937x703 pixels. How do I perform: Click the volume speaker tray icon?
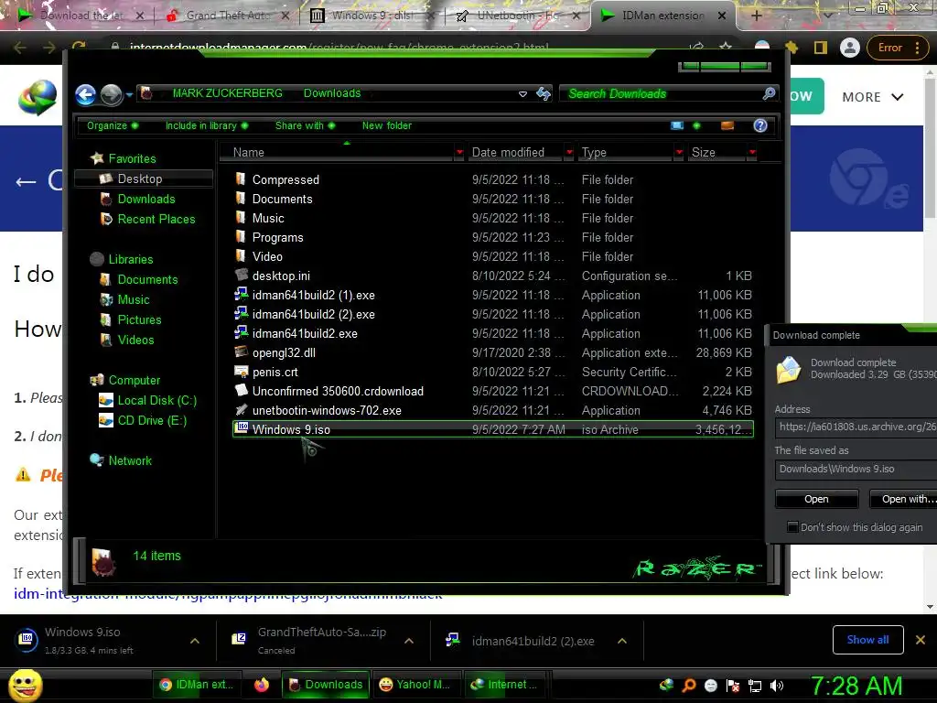pos(777,686)
